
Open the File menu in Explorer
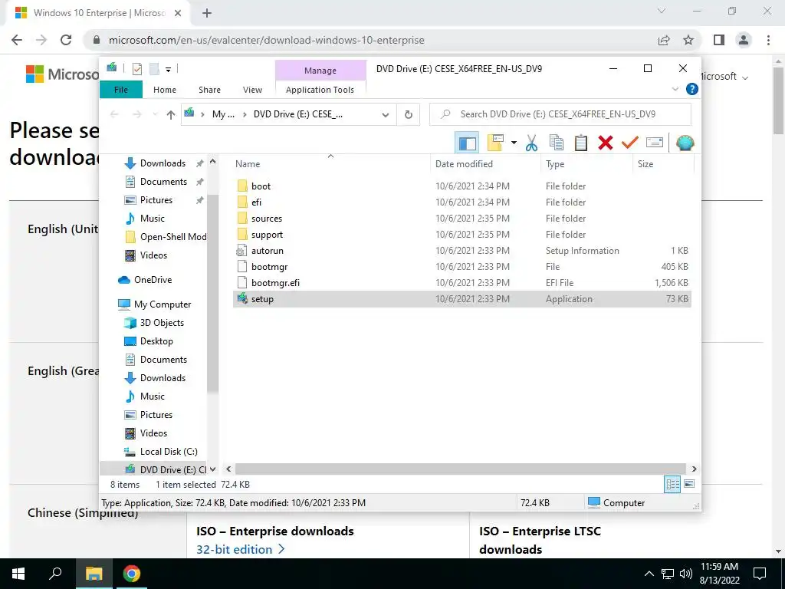120,90
